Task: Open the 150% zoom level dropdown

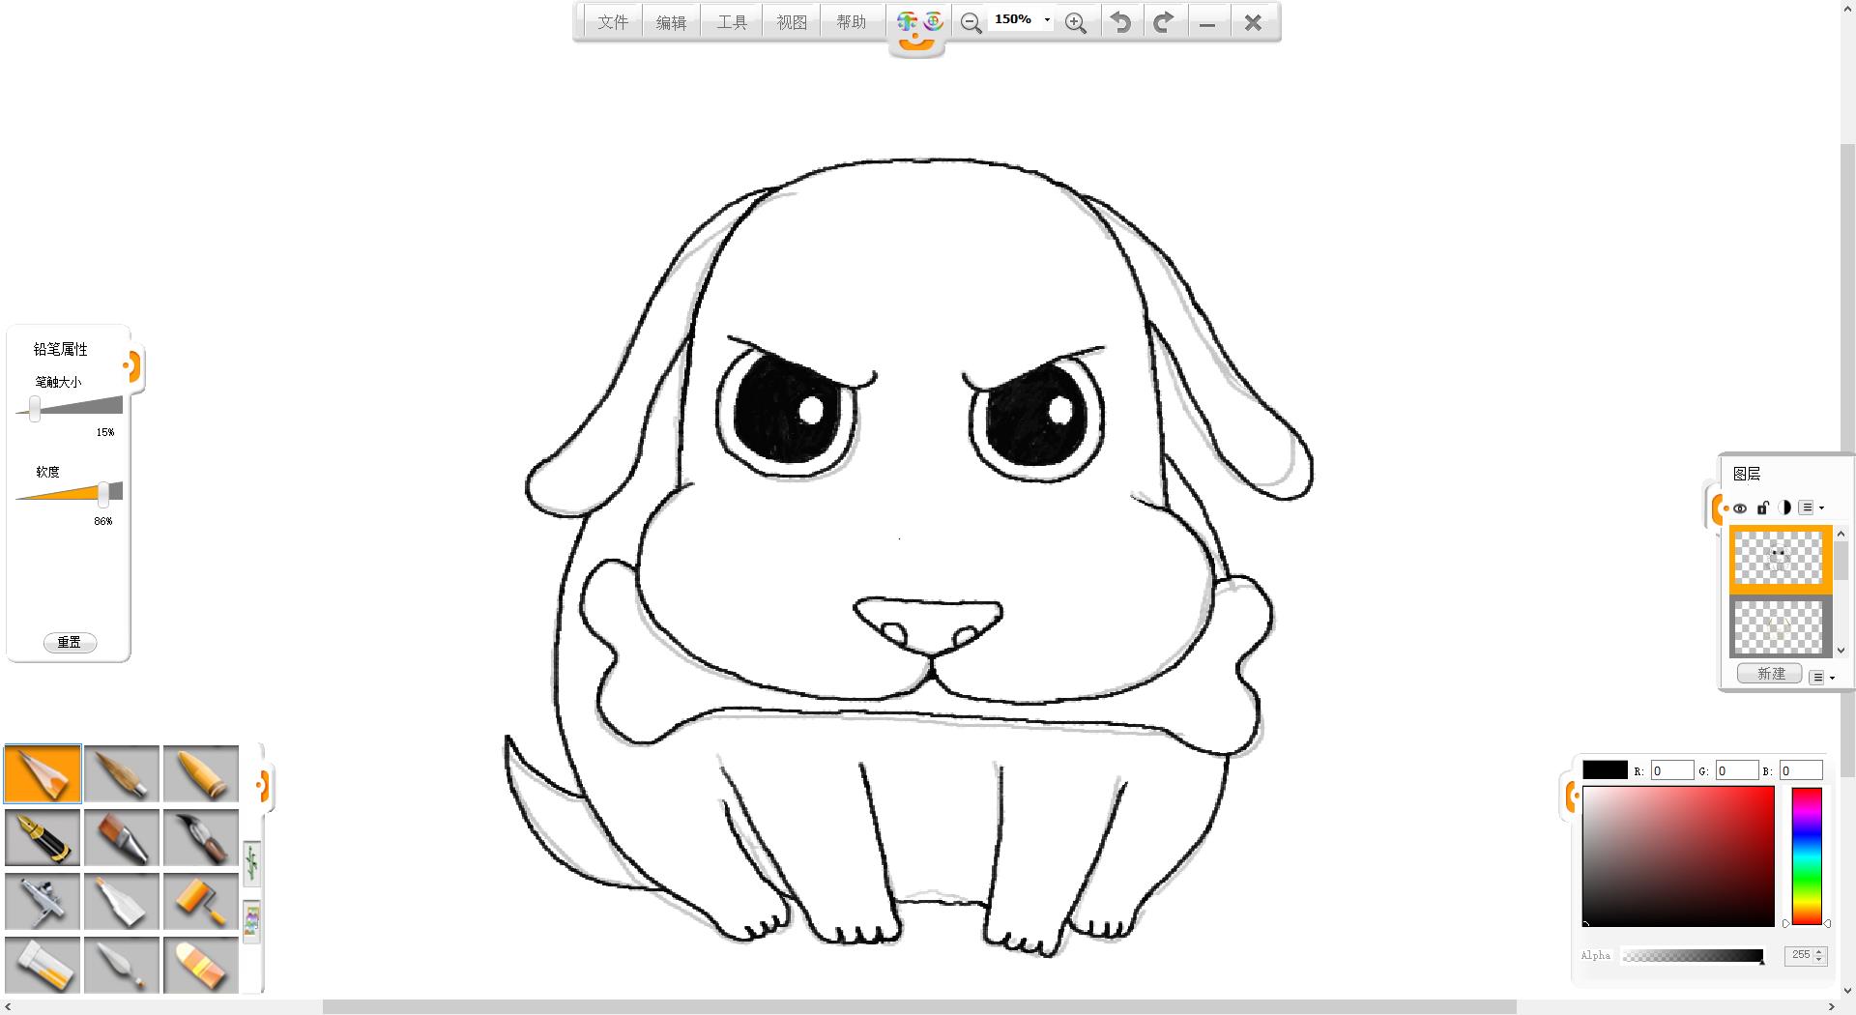Action: (x=1047, y=20)
